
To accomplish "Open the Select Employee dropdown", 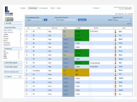I will click(66, 20).
